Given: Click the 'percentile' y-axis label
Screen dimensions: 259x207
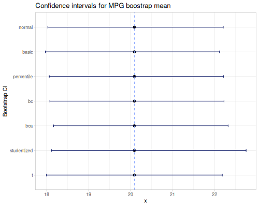Looking at the screenshot, I should click(23, 77).
